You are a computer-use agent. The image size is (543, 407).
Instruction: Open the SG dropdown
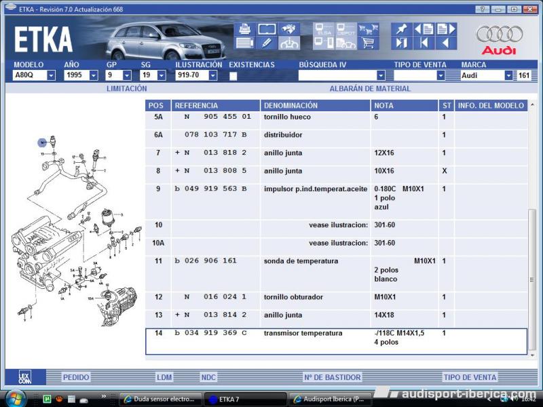click(162, 75)
